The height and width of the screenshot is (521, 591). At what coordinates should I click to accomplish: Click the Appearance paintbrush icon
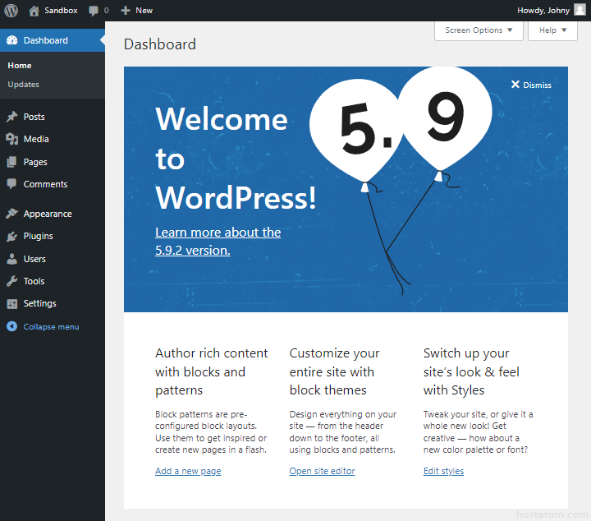(x=11, y=214)
